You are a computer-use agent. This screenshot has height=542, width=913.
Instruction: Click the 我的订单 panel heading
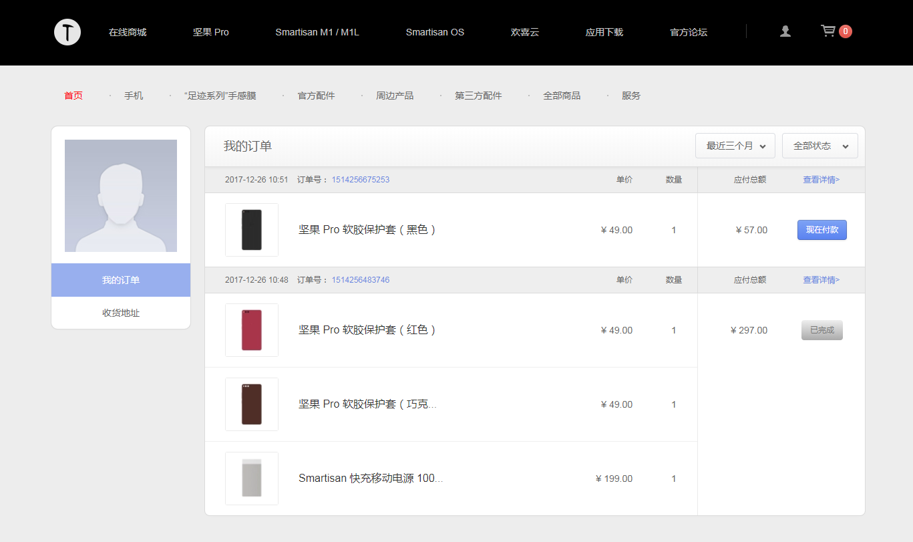click(x=248, y=146)
